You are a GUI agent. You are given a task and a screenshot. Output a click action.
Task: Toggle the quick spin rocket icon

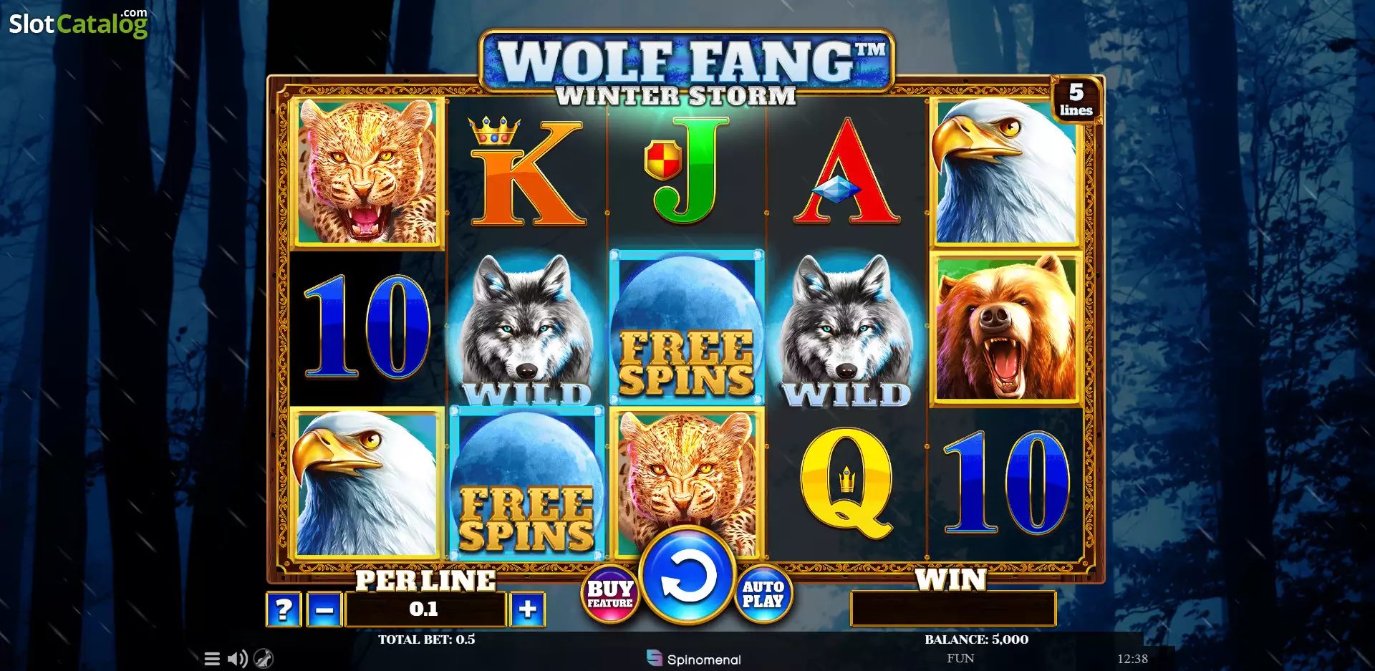click(x=264, y=659)
